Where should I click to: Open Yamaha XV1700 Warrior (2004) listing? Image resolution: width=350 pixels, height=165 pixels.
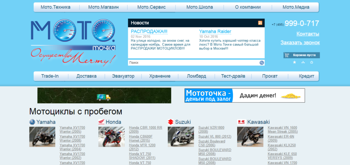click(72, 147)
